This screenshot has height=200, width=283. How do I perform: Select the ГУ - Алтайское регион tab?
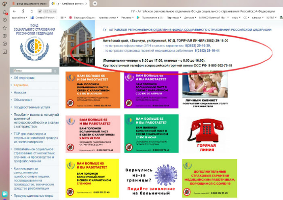coord(70,4)
